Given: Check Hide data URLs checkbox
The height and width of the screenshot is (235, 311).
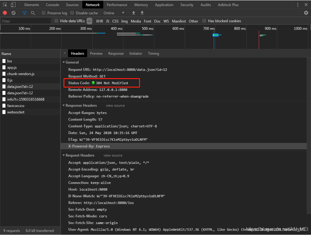Looking at the screenshot, I should 56,21.
